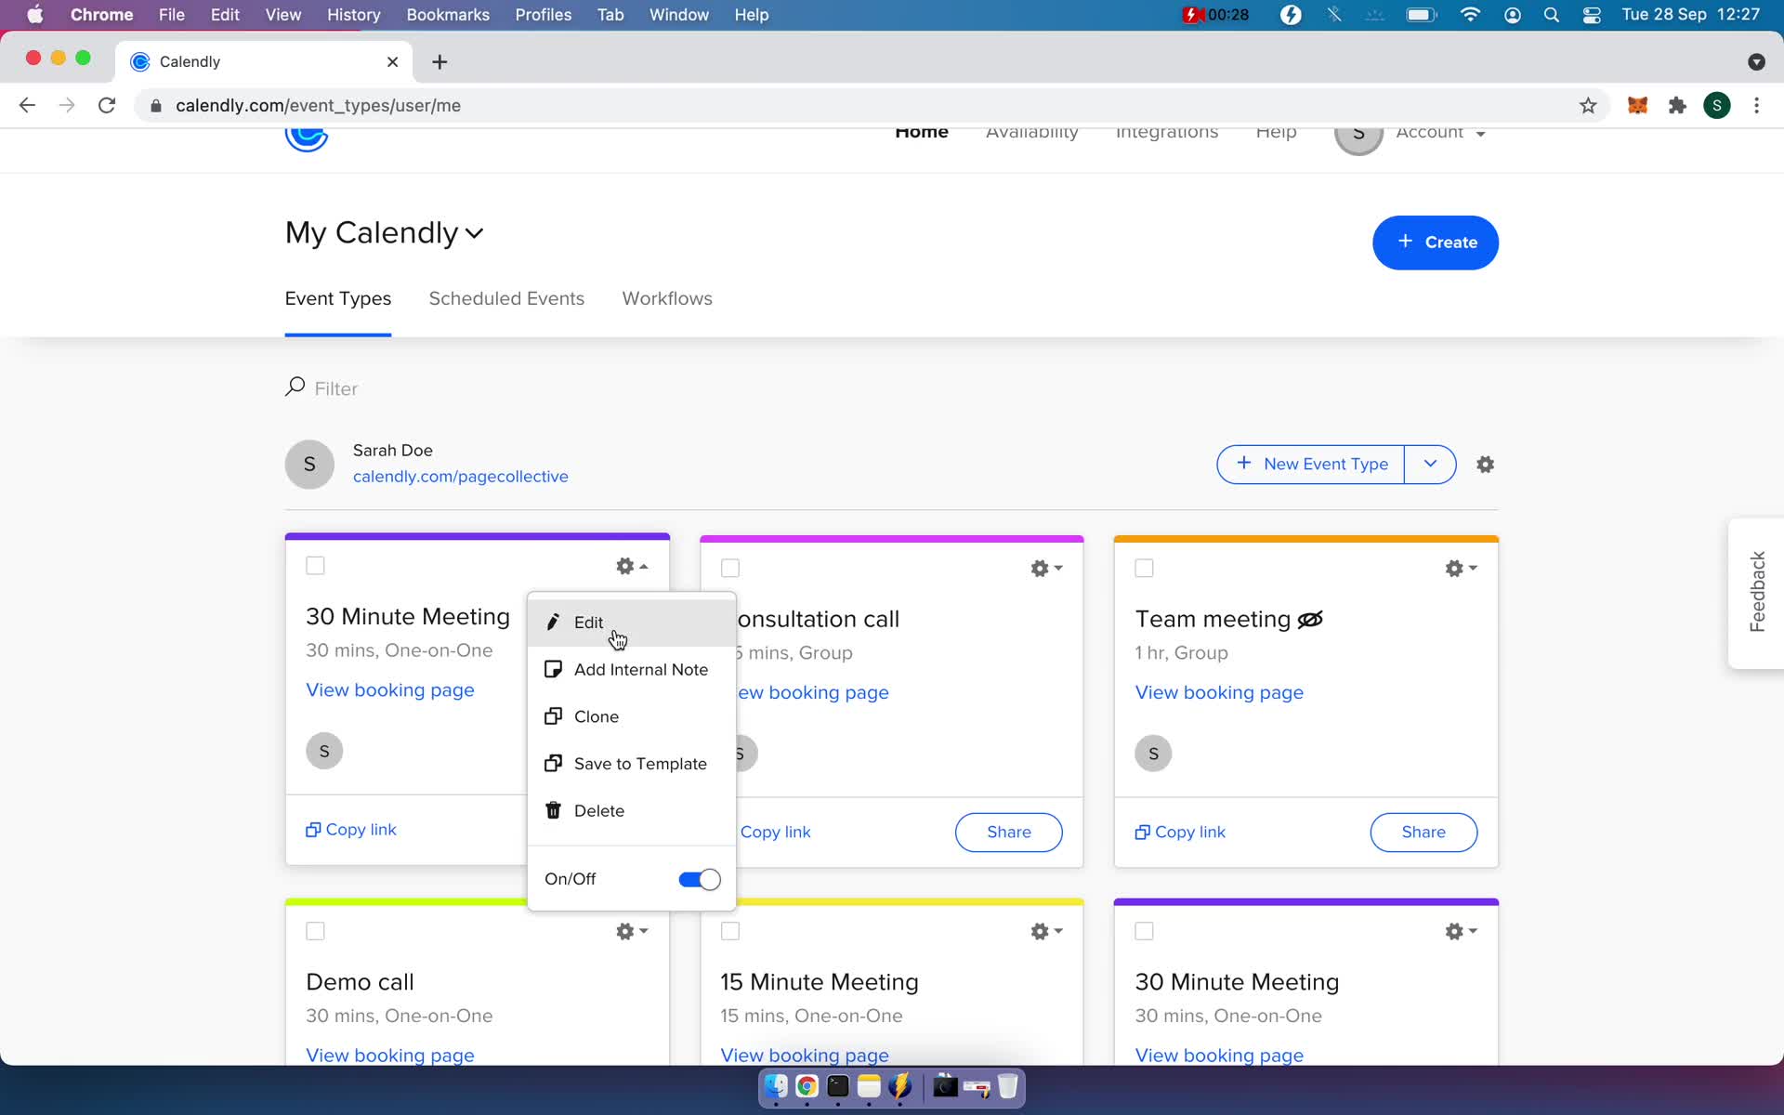
Task: Click the address bar URL
Action: point(318,106)
